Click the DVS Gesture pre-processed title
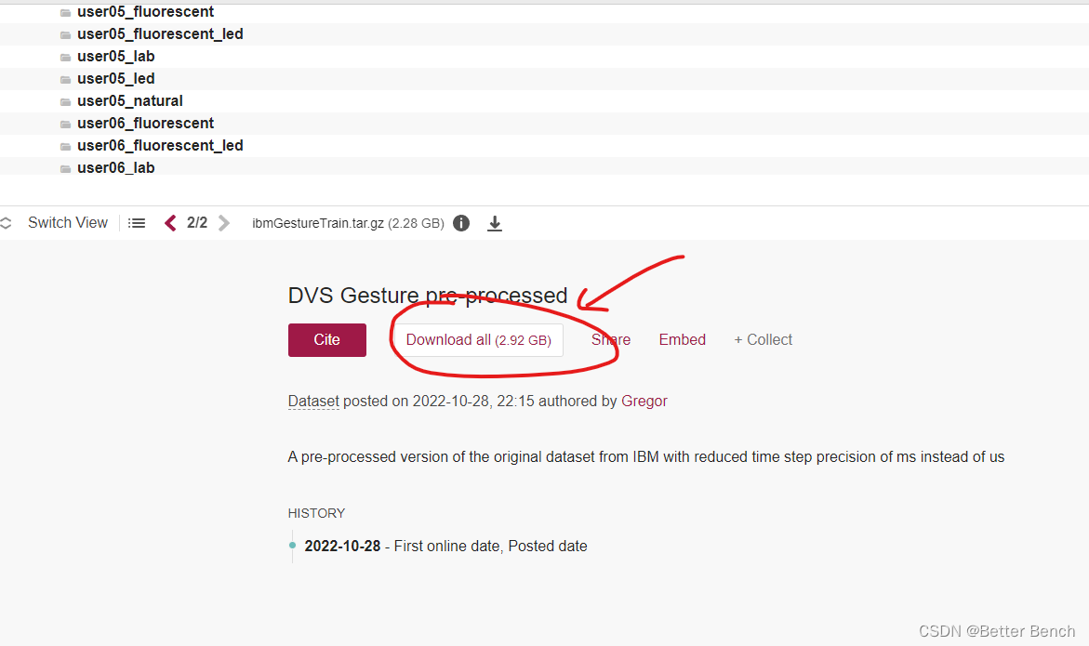Viewport: 1089px width, 646px height. 428,296
